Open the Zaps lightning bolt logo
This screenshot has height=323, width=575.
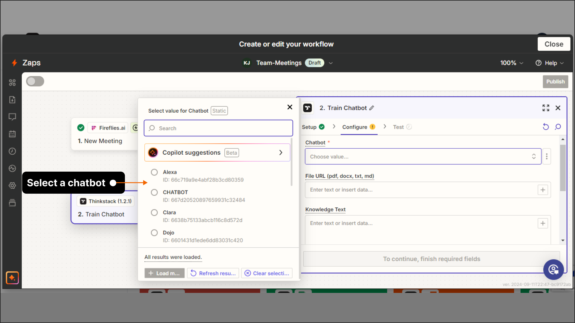click(x=14, y=63)
